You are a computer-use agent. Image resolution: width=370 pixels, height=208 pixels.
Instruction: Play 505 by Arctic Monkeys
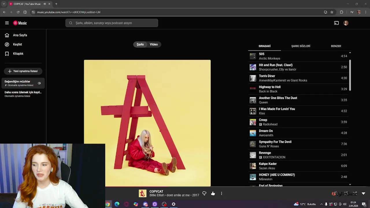(x=298, y=56)
